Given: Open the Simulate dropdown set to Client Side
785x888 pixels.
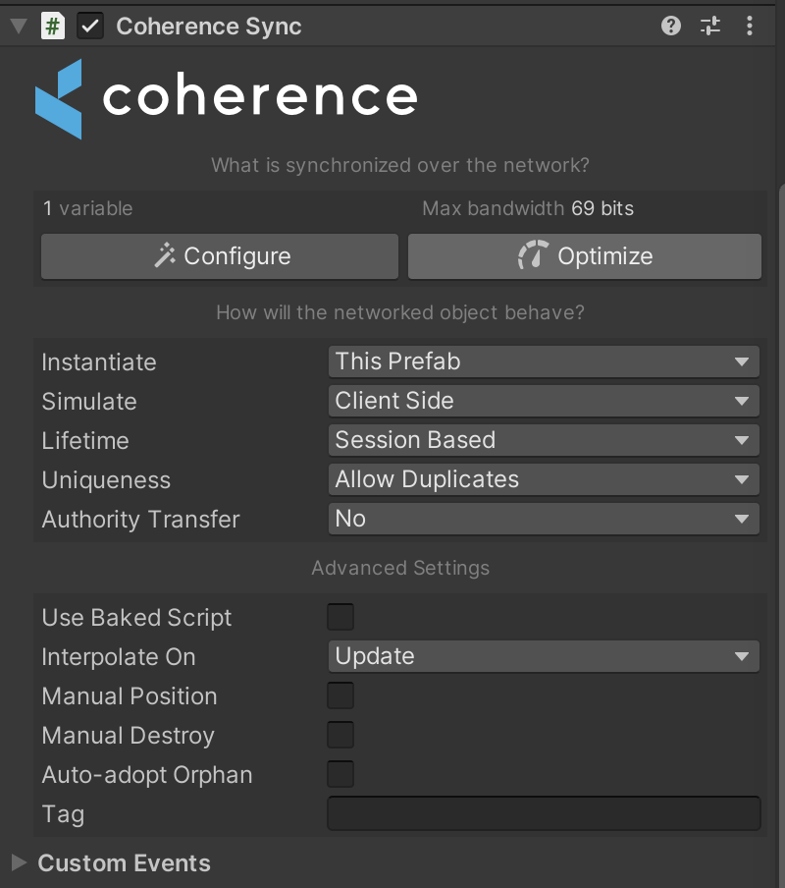Looking at the screenshot, I should (543, 401).
